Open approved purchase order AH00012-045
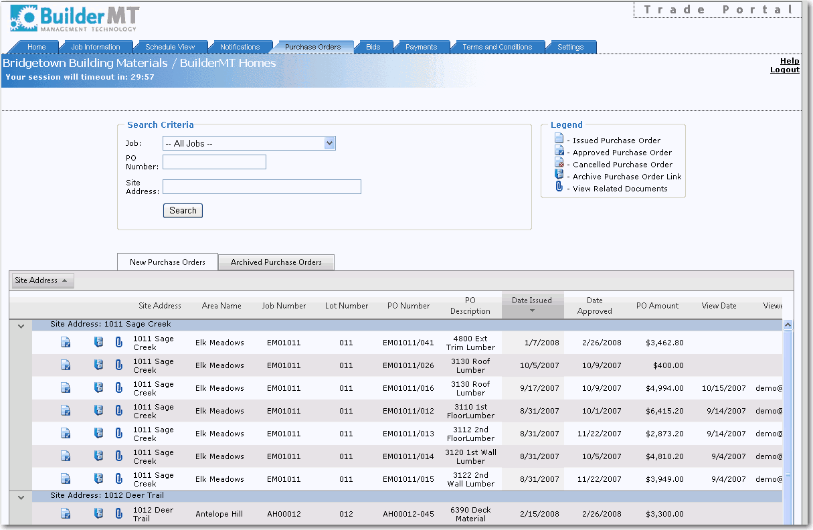This screenshot has width=813, height=530. [x=66, y=514]
